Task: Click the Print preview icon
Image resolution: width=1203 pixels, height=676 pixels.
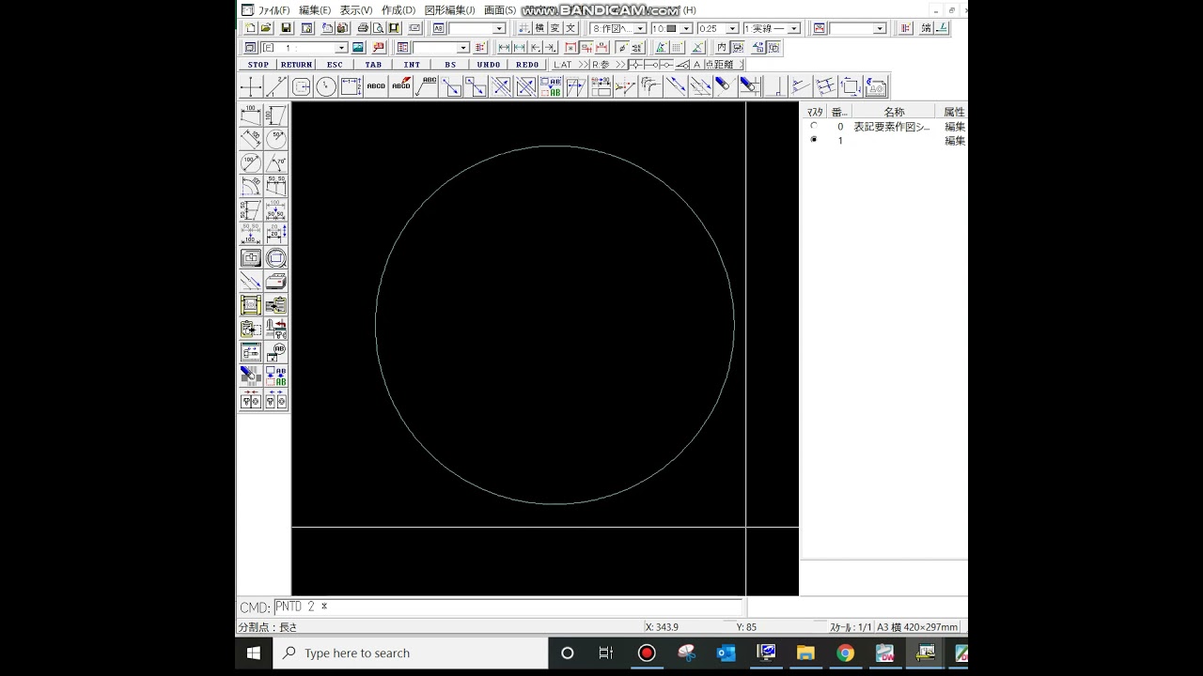Action: (378, 28)
